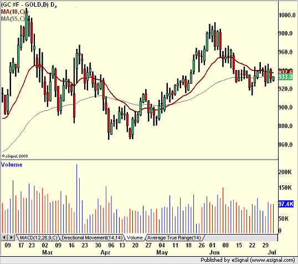This screenshot has width=298, height=264.
Task: Click the MA(18,C) legend label
Action: 13,12
